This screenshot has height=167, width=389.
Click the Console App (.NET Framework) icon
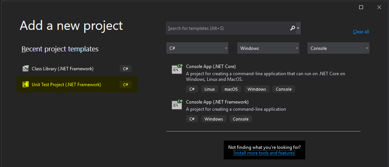(177, 104)
